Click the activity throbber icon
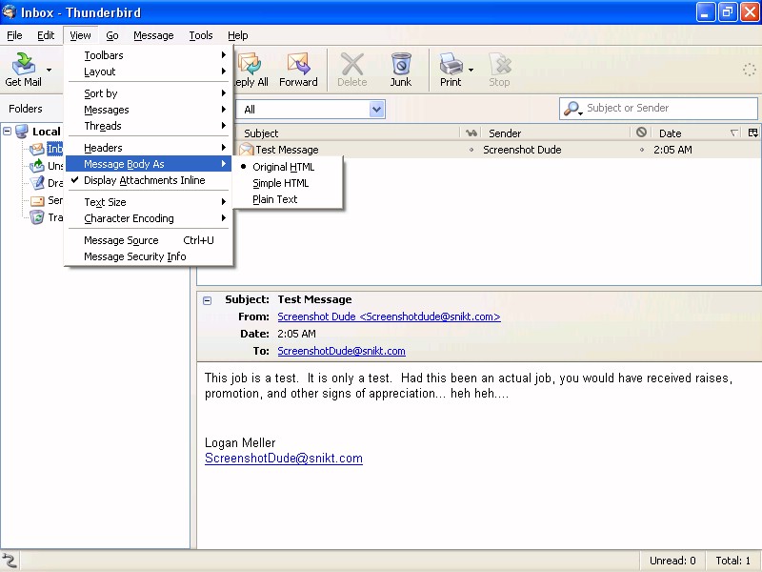Image resolution: width=762 pixels, height=572 pixels. (749, 70)
